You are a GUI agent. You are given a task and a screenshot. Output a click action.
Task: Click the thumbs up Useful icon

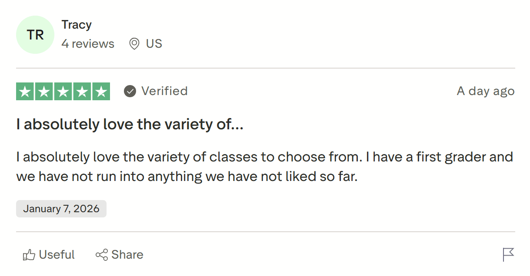click(29, 254)
